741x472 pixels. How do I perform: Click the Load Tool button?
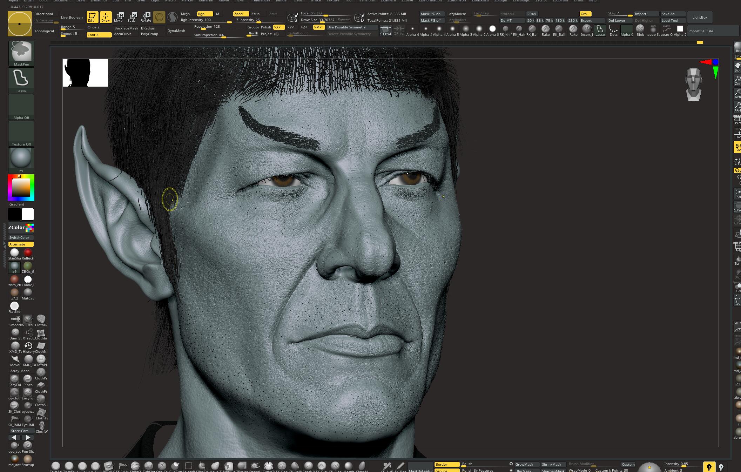coord(673,20)
